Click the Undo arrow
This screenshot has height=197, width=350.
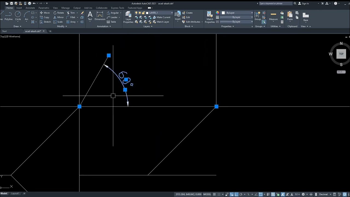tap(34, 3)
